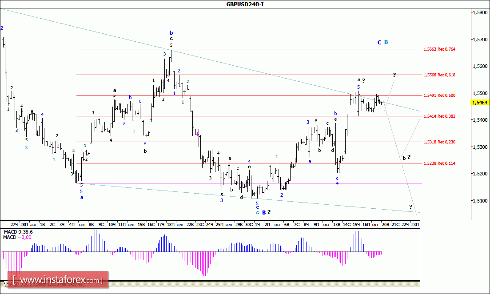Image resolution: width=490 pixels, height=294 pixels.
Task: Select the 1,5414 Ret 0,382 Fibonacci label
Action: click(x=439, y=116)
